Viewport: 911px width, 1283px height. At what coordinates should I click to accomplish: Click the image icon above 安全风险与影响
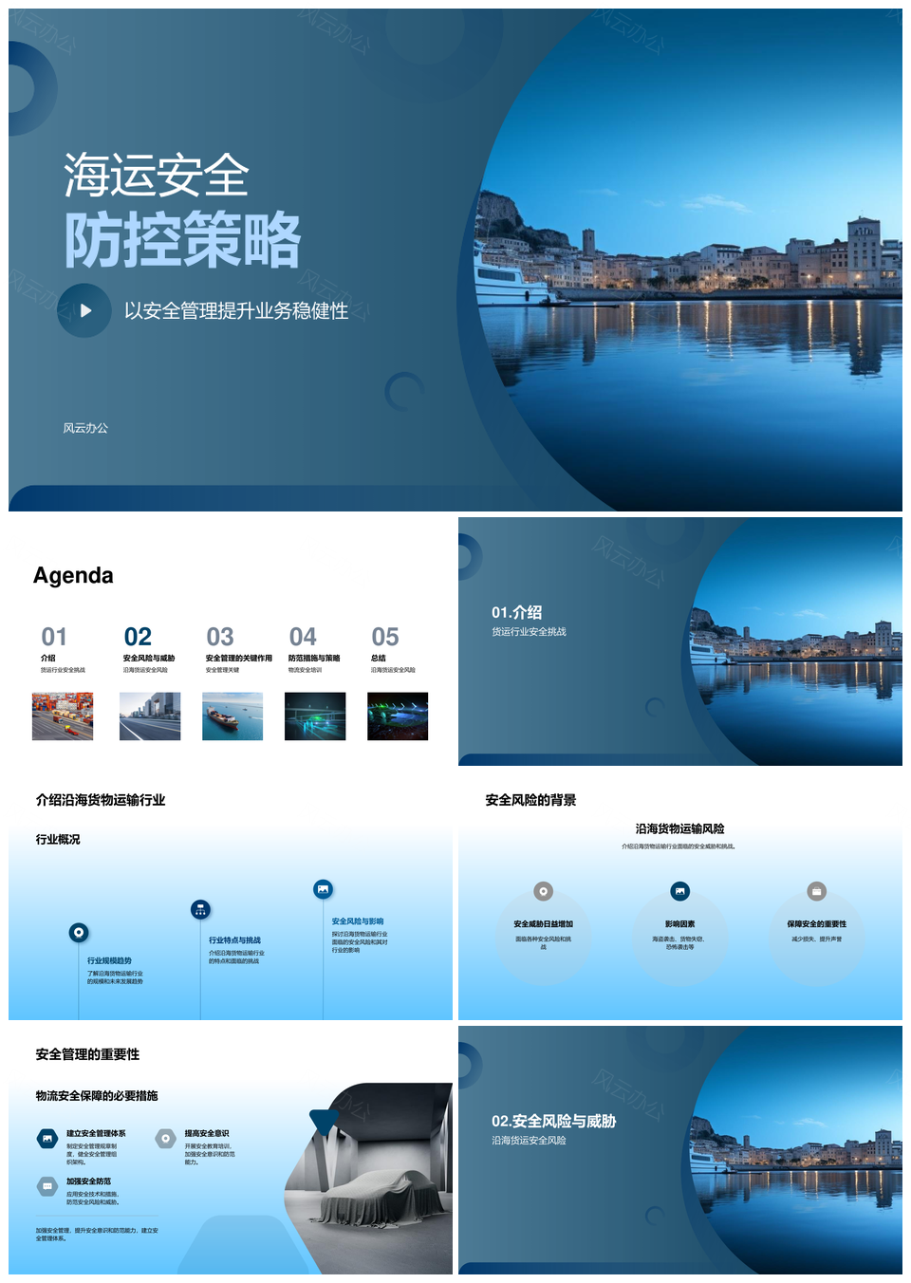pos(324,889)
